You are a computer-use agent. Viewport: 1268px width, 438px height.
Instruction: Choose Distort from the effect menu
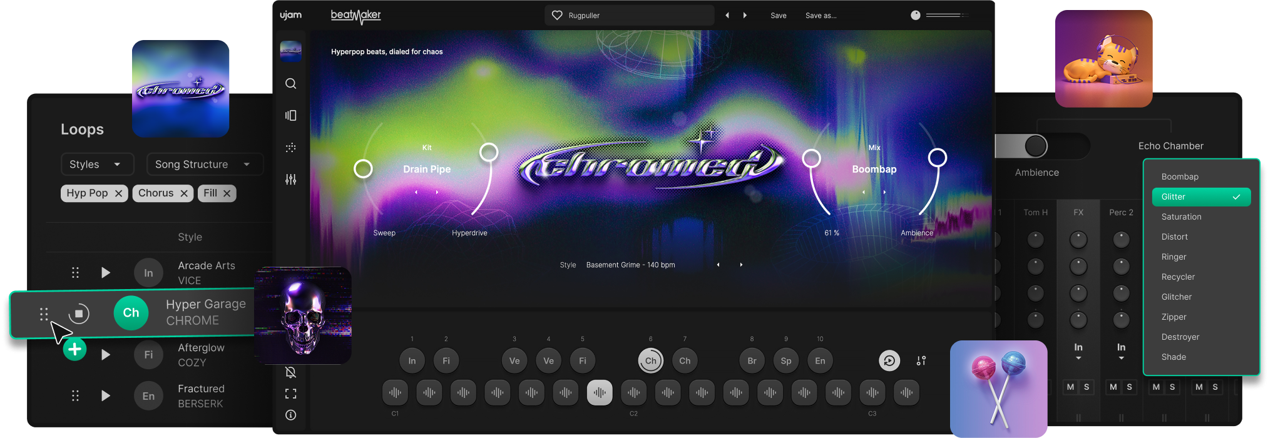coord(1202,237)
